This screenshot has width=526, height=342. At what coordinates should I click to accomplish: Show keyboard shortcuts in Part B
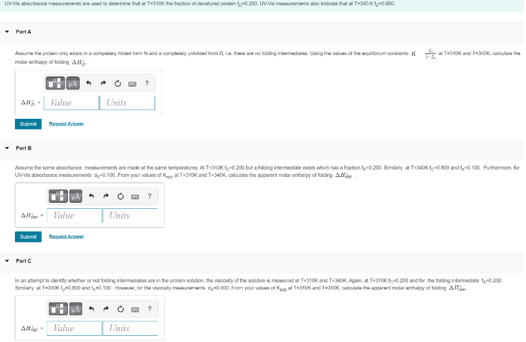click(x=135, y=196)
